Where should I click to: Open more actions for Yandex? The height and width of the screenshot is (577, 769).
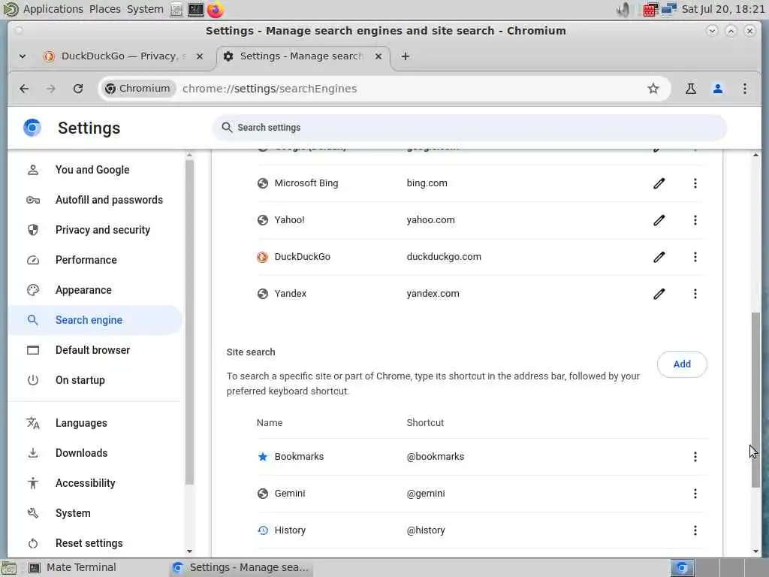[695, 294]
